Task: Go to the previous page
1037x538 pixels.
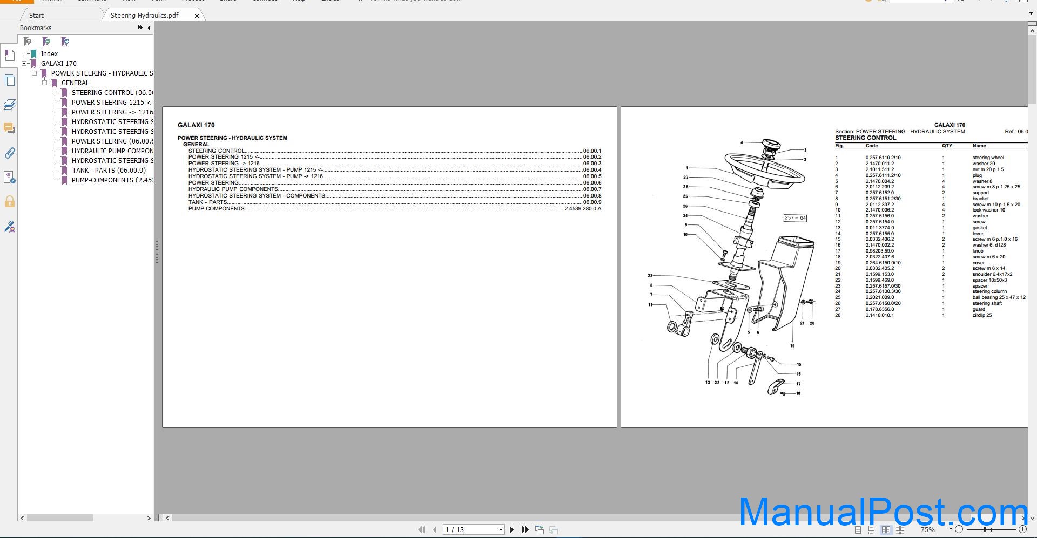Action: (435, 530)
